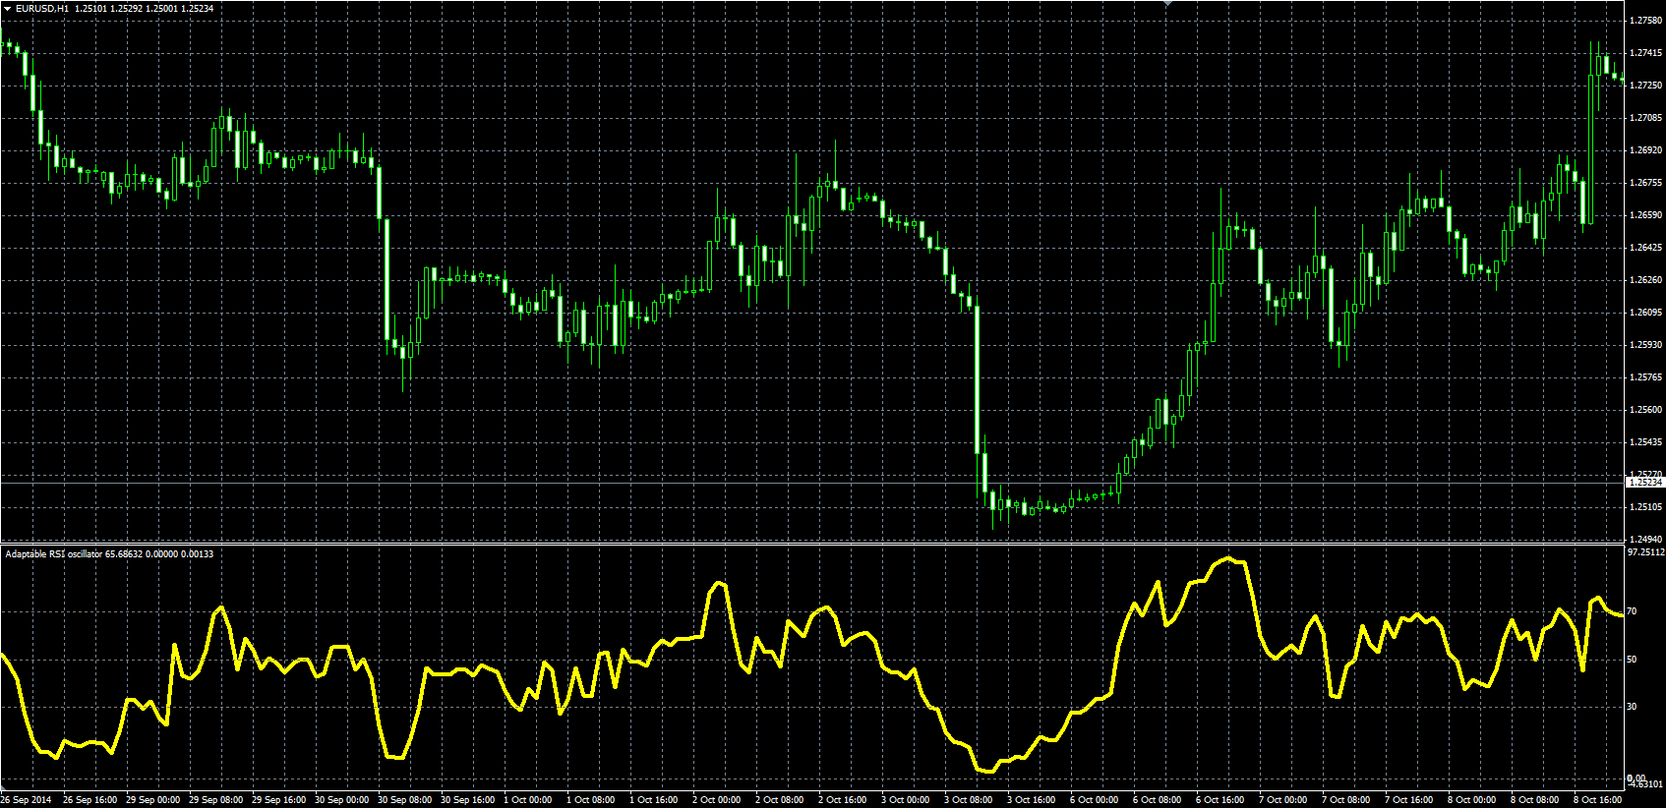
Task: Click time axis label 30 Sep 08:00
Action: (404, 800)
